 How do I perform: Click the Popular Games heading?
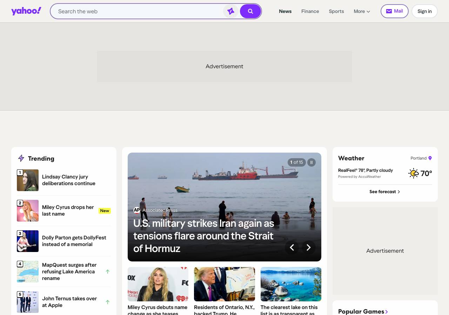361,311
